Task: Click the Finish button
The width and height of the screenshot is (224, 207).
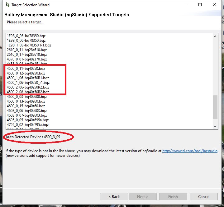Action: tap(173, 197)
